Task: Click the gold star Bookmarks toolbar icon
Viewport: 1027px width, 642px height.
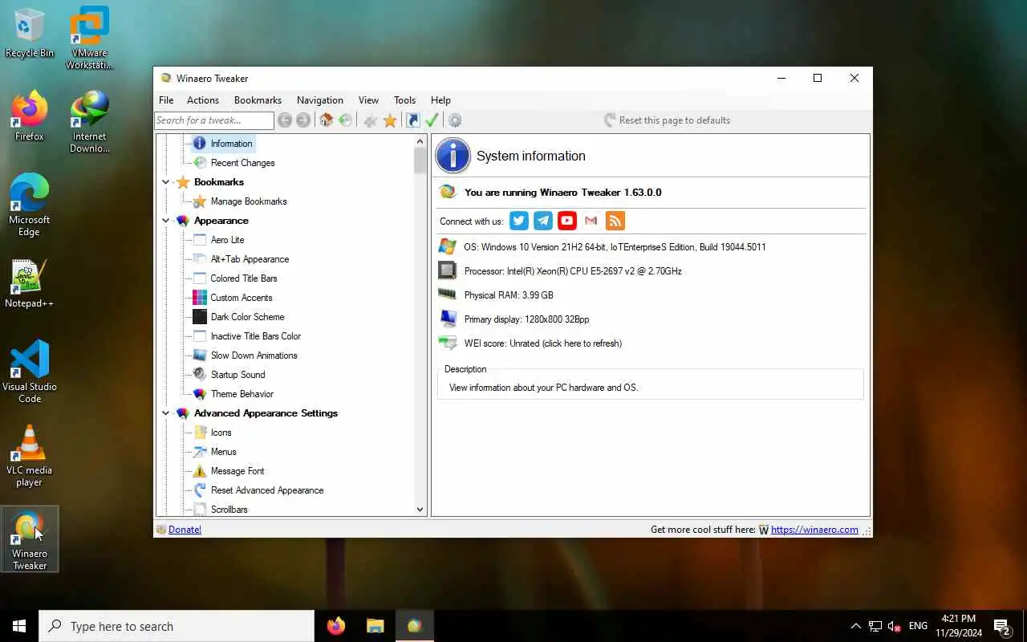Action: pos(390,120)
